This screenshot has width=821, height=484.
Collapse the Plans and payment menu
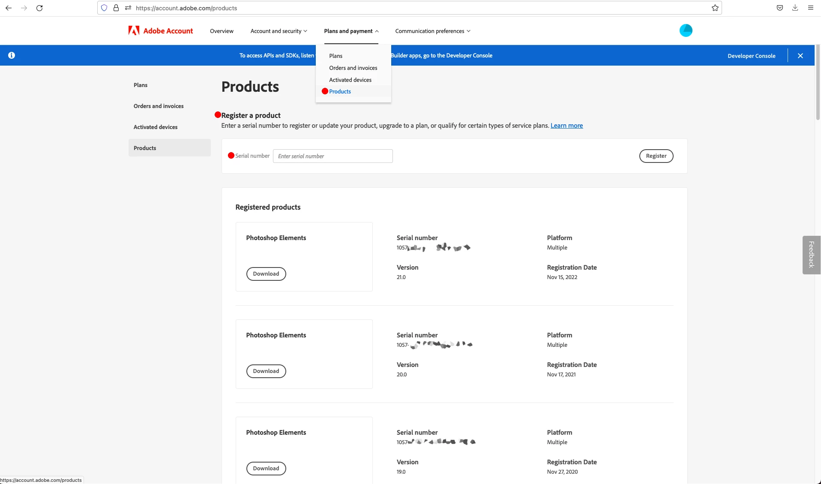pyautogui.click(x=351, y=31)
